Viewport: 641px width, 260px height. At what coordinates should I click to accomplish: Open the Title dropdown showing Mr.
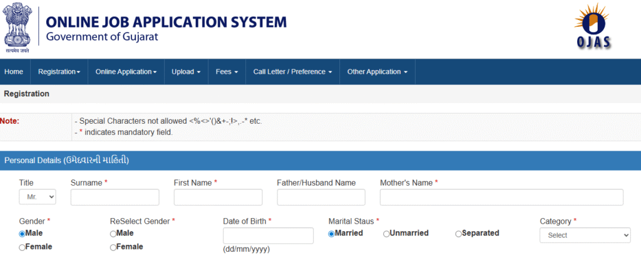pos(38,197)
